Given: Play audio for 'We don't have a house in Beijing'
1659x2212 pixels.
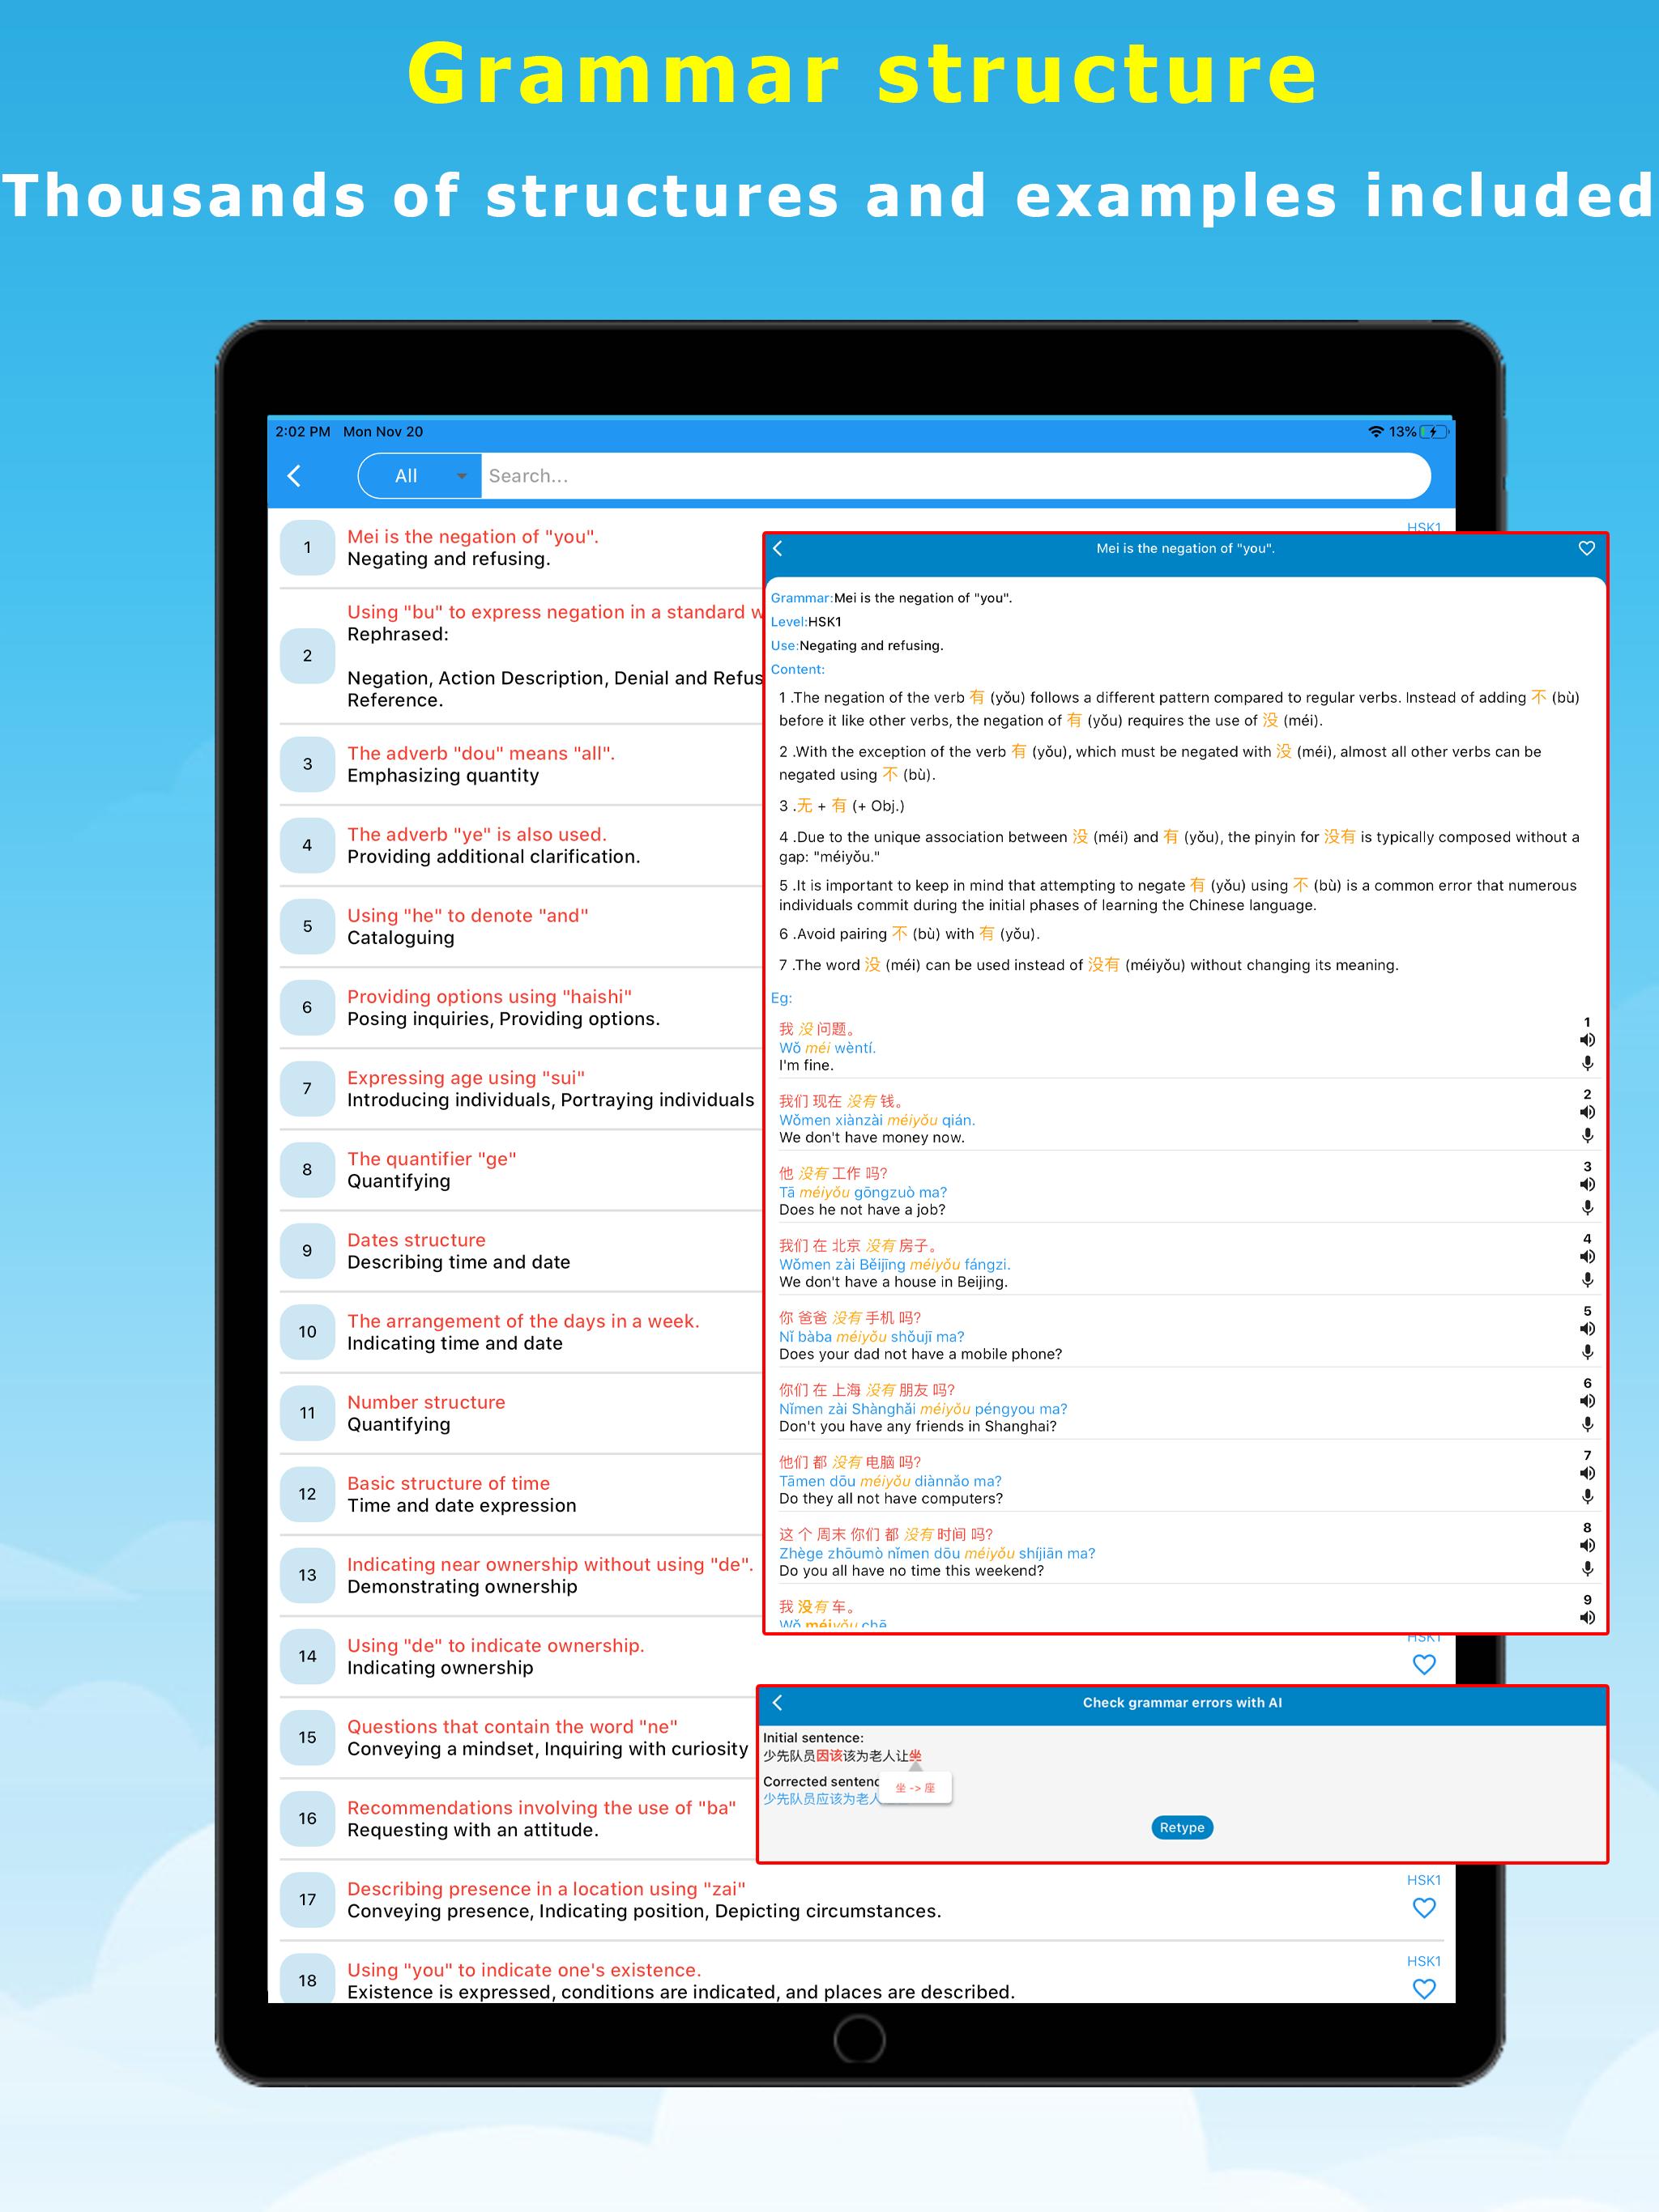Looking at the screenshot, I should (1587, 1256).
